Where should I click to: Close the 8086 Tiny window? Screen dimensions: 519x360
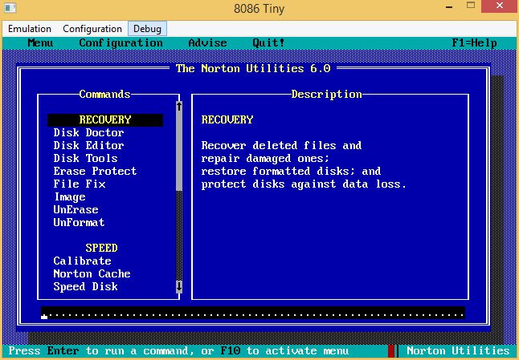tap(500, 6)
